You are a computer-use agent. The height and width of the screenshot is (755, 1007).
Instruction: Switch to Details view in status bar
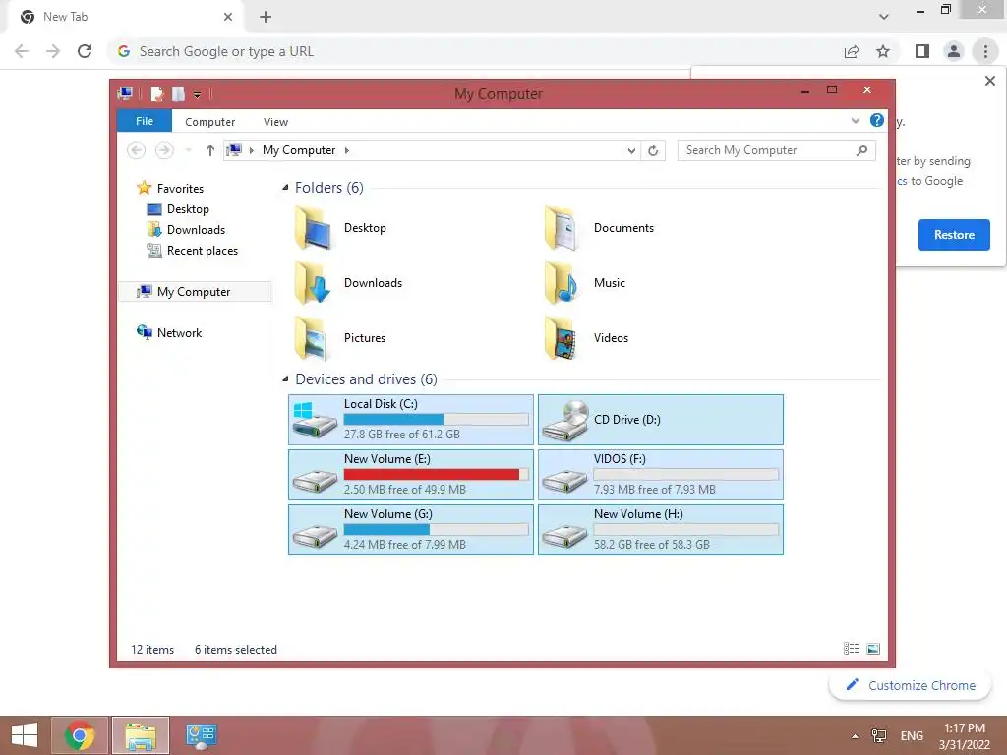click(851, 649)
